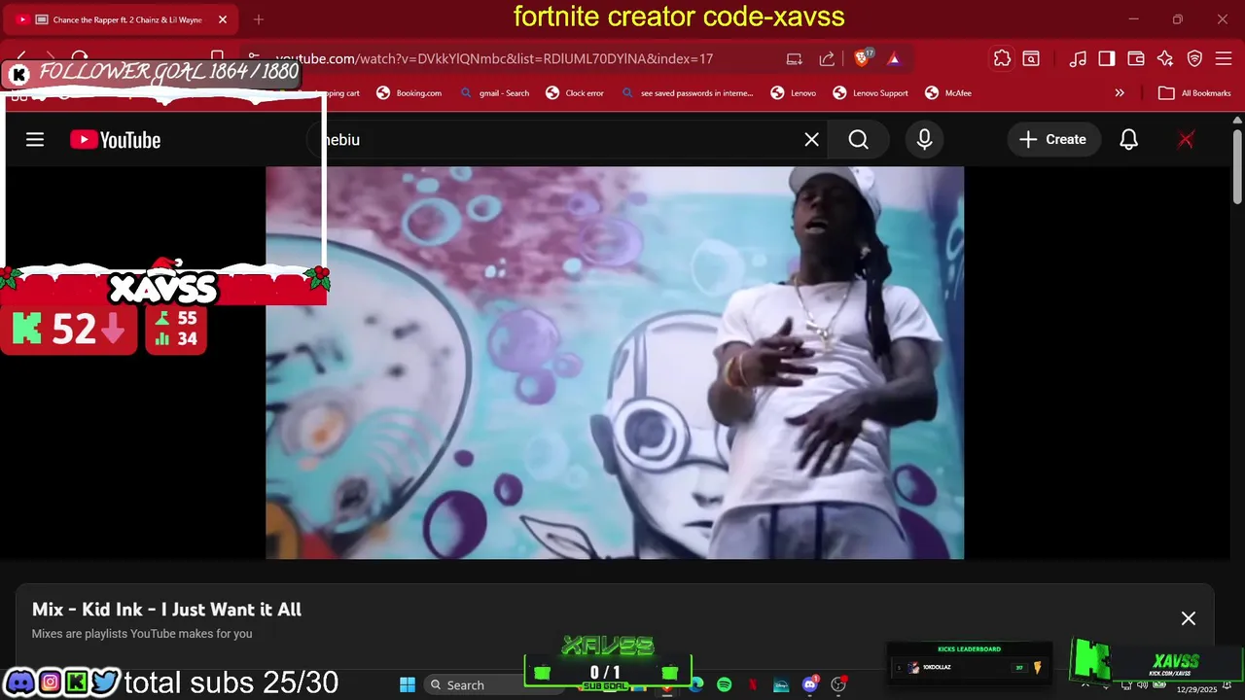Go to the YouTube home logo
1245x700 pixels.
(x=115, y=140)
